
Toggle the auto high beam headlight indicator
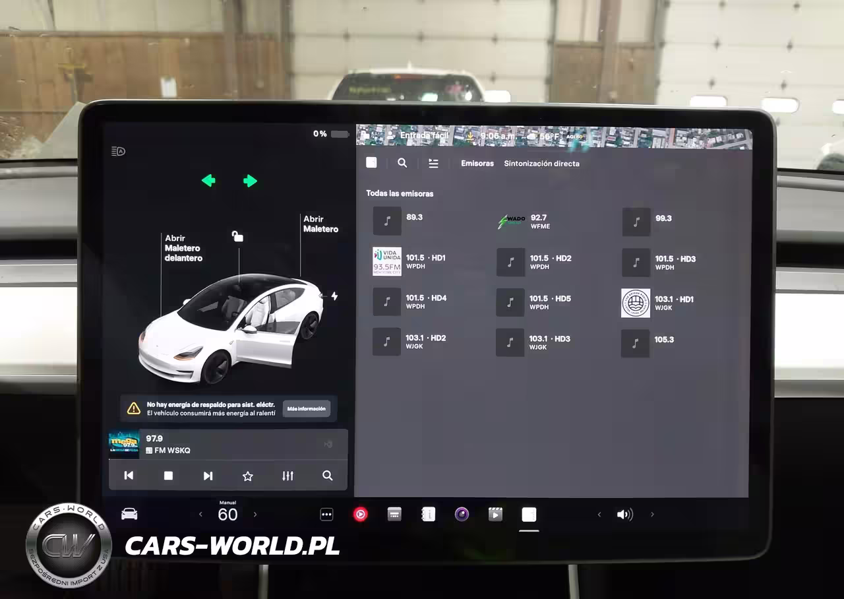(x=118, y=152)
